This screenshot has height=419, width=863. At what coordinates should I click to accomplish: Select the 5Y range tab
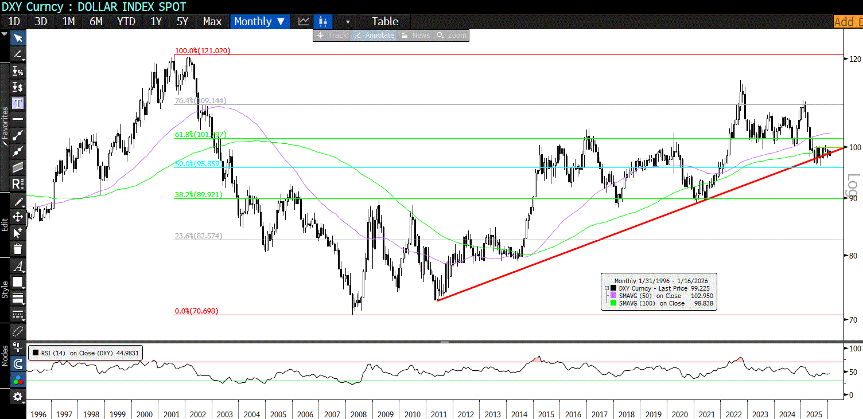coord(182,22)
